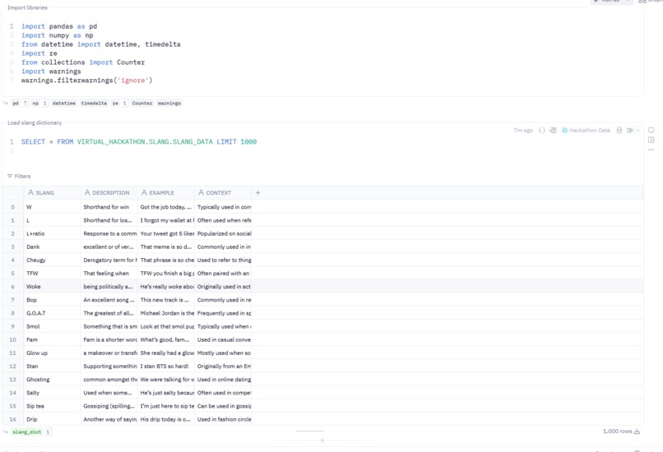Viewport: 663px width, 452px height.
Task: Click the split layout icon beside SQL cell
Action: point(651,140)
